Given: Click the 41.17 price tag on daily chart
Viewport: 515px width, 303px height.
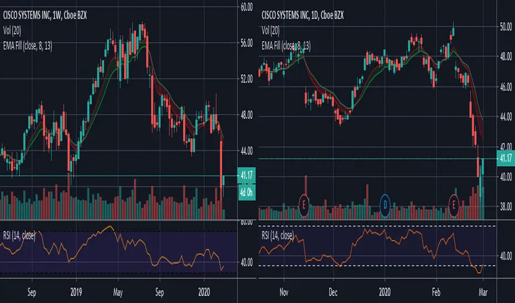Looking at the screenshot, I should [506, 159].
